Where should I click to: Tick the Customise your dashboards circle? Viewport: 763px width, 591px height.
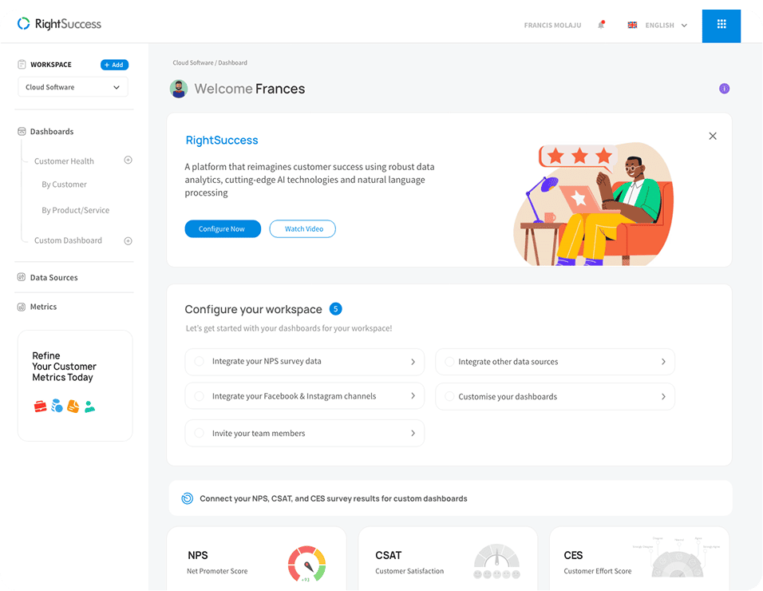tap(449, 397)
